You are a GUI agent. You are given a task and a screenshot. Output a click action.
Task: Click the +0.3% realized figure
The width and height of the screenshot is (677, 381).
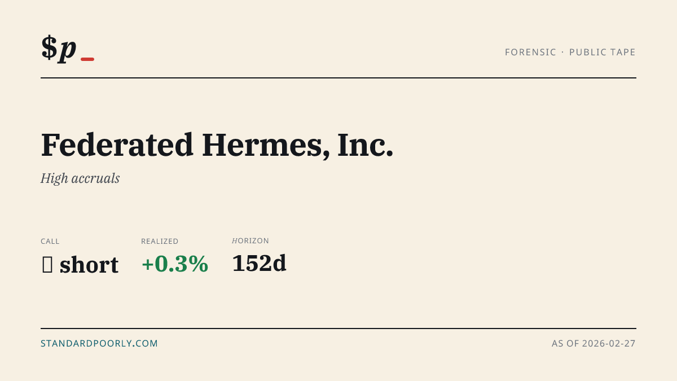coord(175,264)
